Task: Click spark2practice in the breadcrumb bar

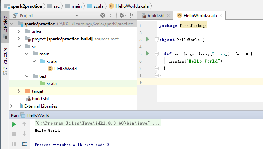Action: [24, 6]
